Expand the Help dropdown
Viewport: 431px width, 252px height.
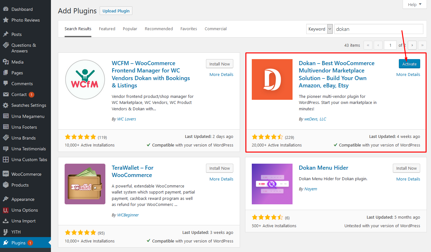pyautogui.click(x=414, y=4)
